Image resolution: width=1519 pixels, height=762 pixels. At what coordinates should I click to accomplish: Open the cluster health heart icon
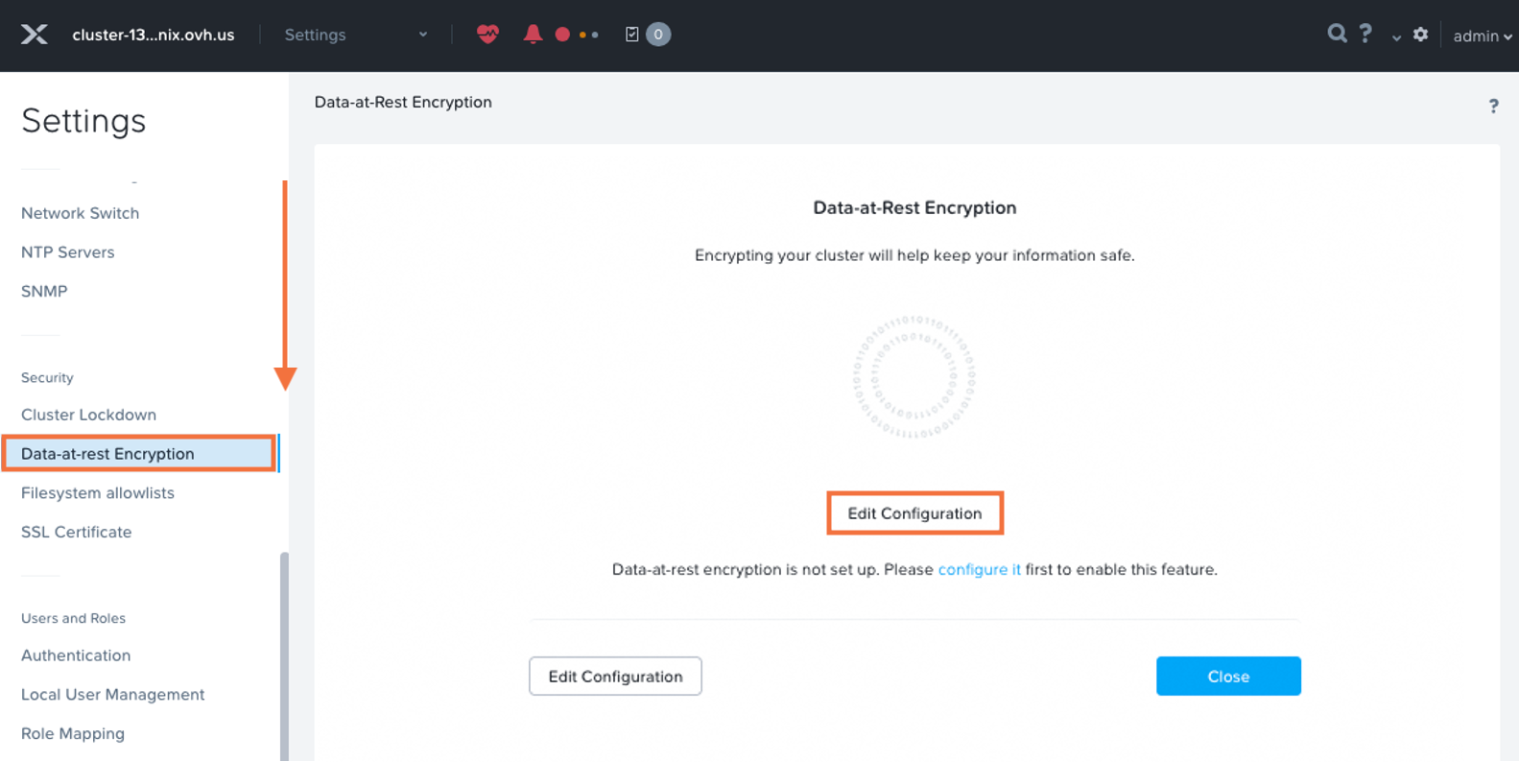point(487,35)
